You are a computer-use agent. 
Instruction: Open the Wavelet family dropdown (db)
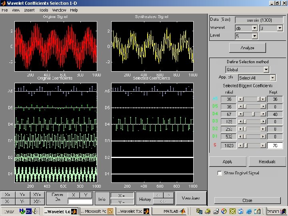click(246, 28)
